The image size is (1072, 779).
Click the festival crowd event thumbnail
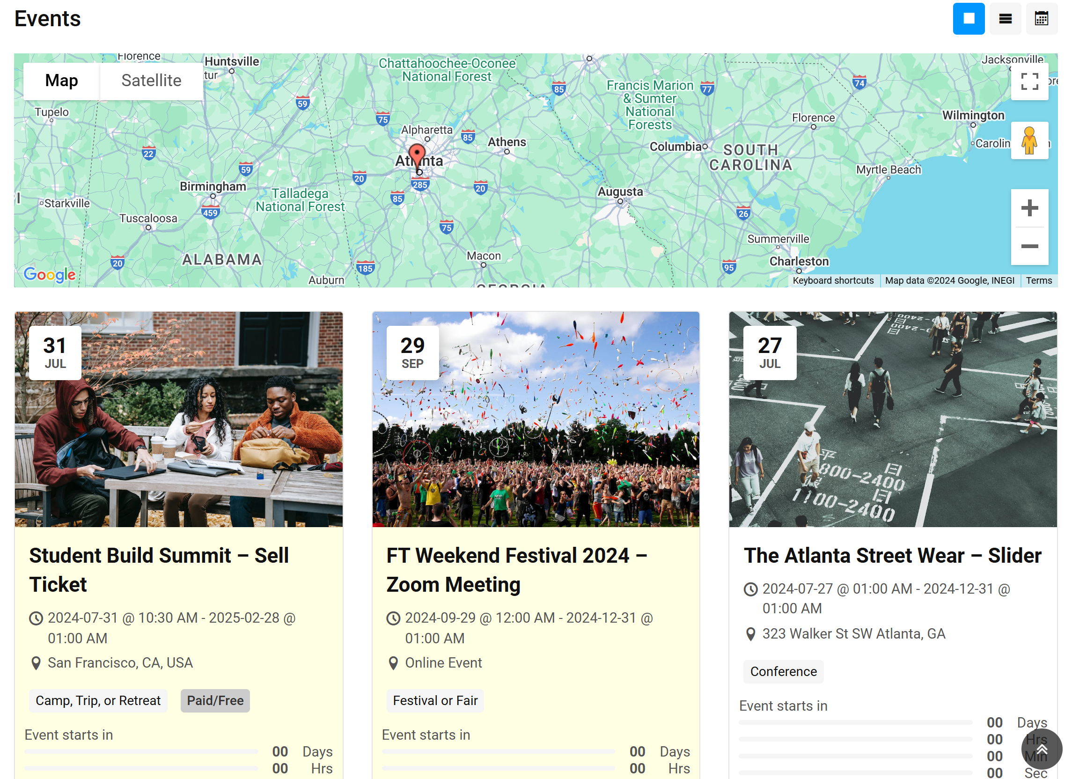click(536, 419)
